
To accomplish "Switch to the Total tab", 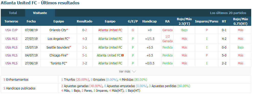I will 13,13.
